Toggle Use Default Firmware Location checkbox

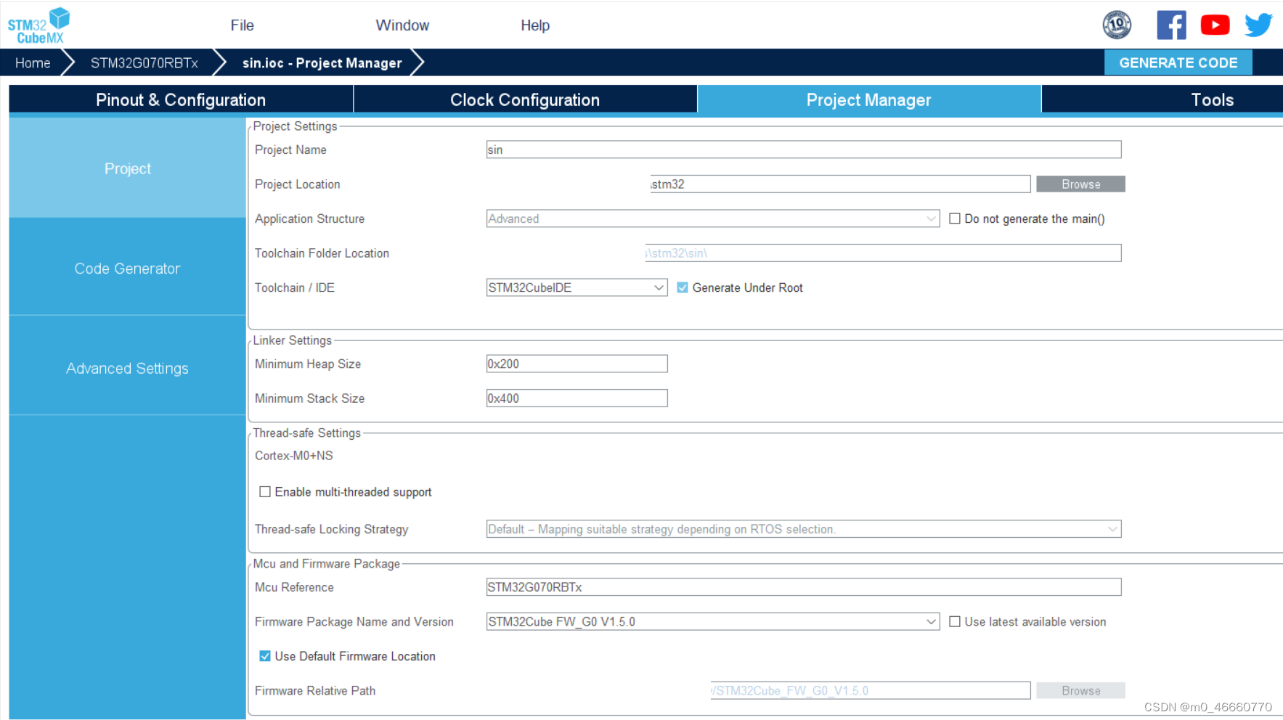(265, 656)
